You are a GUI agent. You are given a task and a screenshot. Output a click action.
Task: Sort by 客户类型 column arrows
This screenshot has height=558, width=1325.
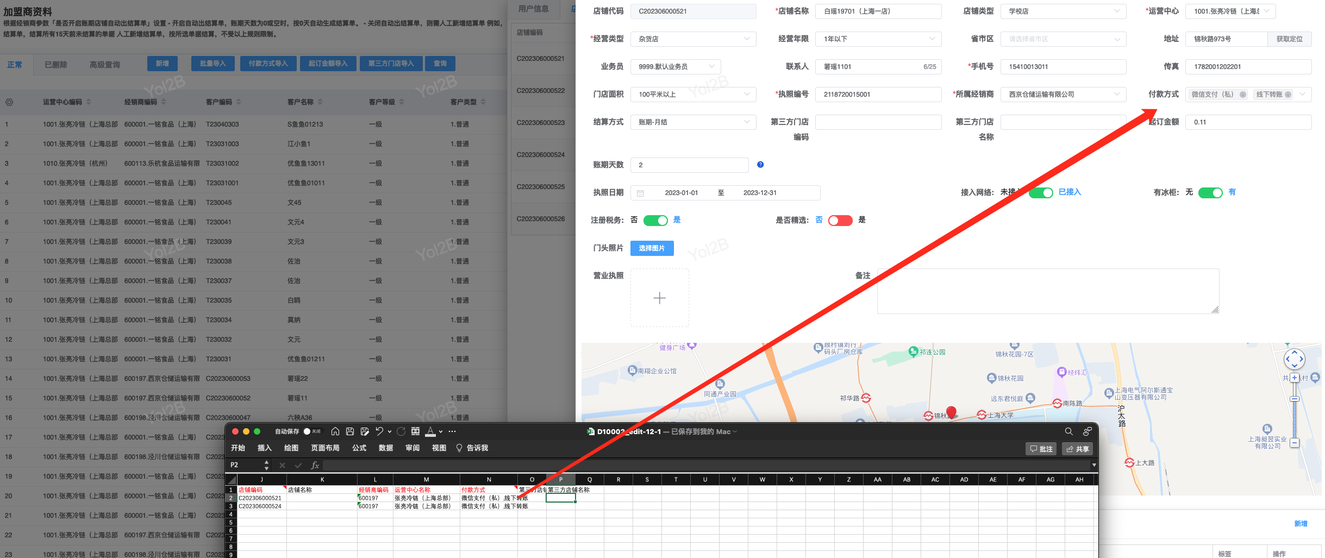483,102
